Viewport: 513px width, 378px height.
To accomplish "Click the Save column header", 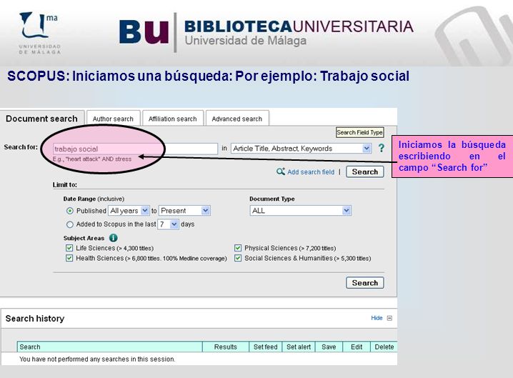I will coord(329,347).
